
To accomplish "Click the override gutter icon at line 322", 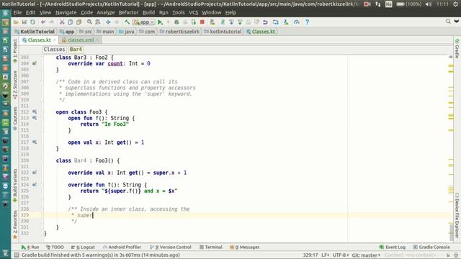I will click(35, 173).
